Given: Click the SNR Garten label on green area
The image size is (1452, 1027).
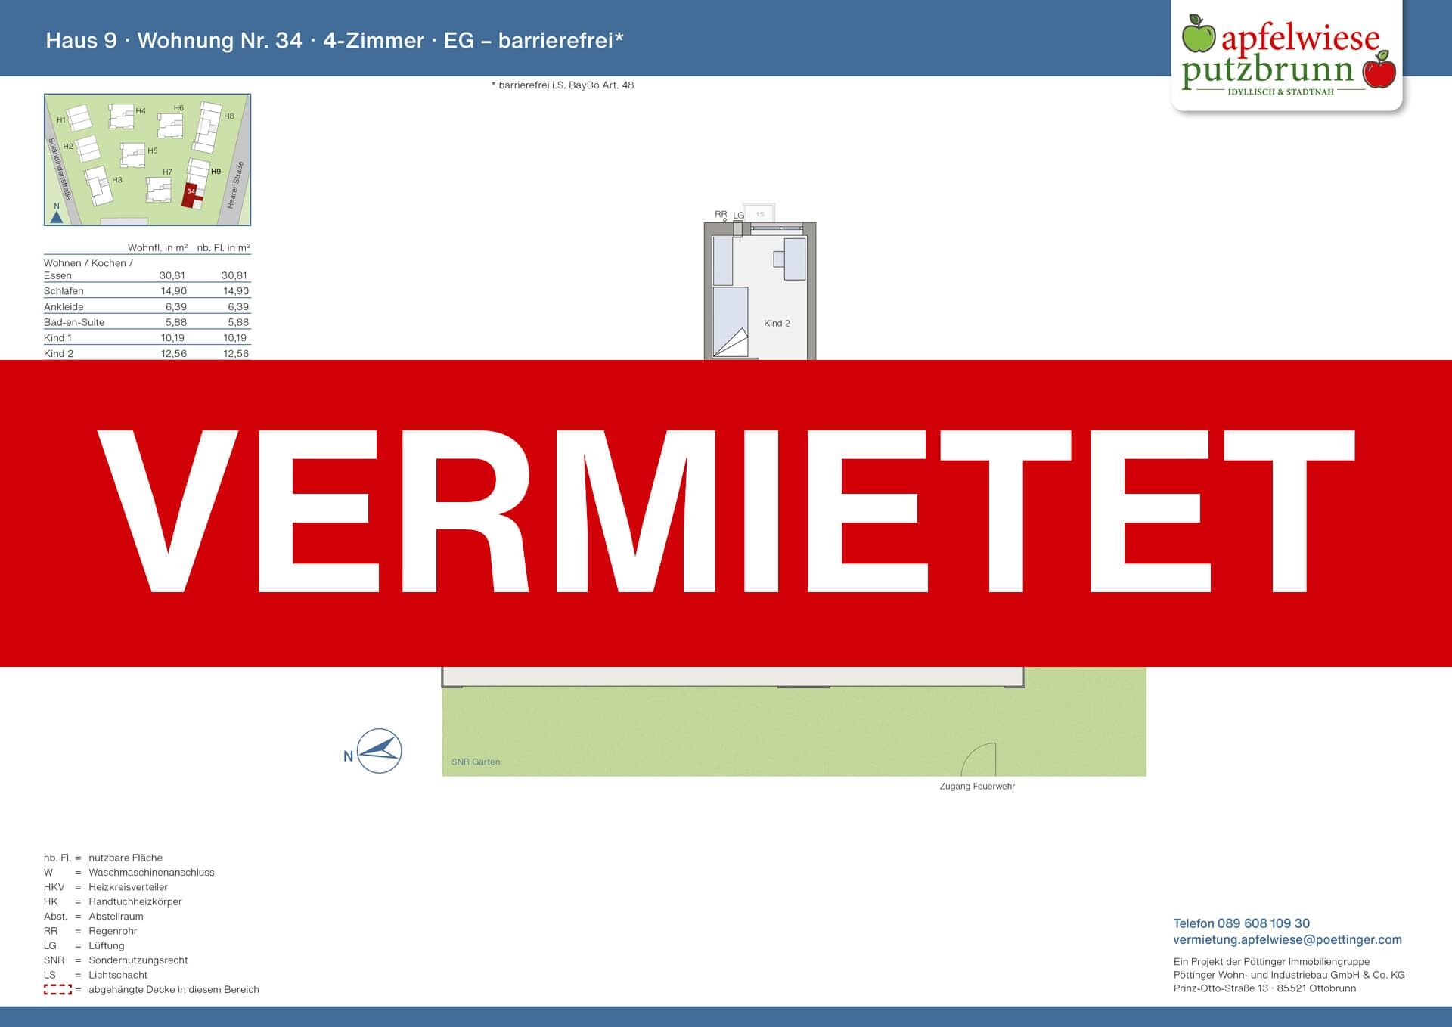Looking at the screenshot, I should pos(476,762).
